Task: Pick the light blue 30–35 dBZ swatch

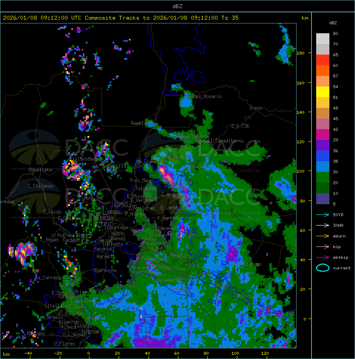Action: pyautogui.click(x=323, y=166)
